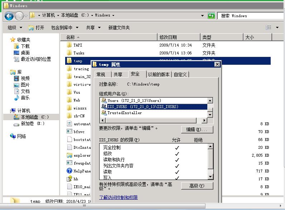This screenshot has height=210, width=285.
Task: Select 本地磁盘 (C:) drive in sidebar
Action: coord(34,117)
